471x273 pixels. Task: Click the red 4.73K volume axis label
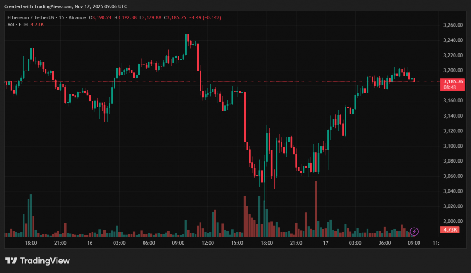(x=451, y=229)
